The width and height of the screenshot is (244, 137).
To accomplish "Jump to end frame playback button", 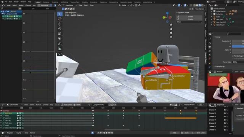I will pos(112,133).
